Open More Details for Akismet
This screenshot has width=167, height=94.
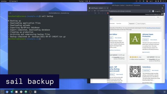[154, 40]
